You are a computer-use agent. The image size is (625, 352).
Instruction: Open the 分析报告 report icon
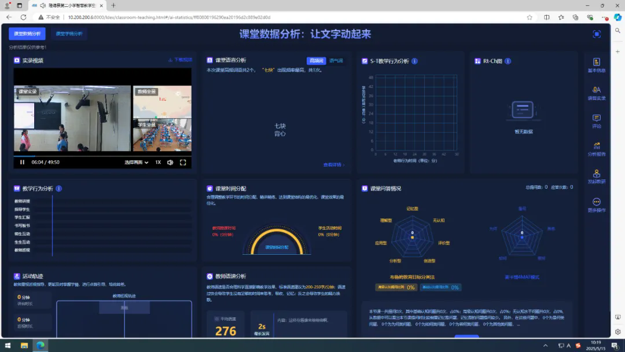(x=596, y=149)
